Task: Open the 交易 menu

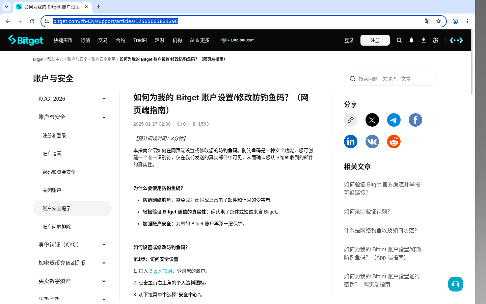Action: point(103,40)
